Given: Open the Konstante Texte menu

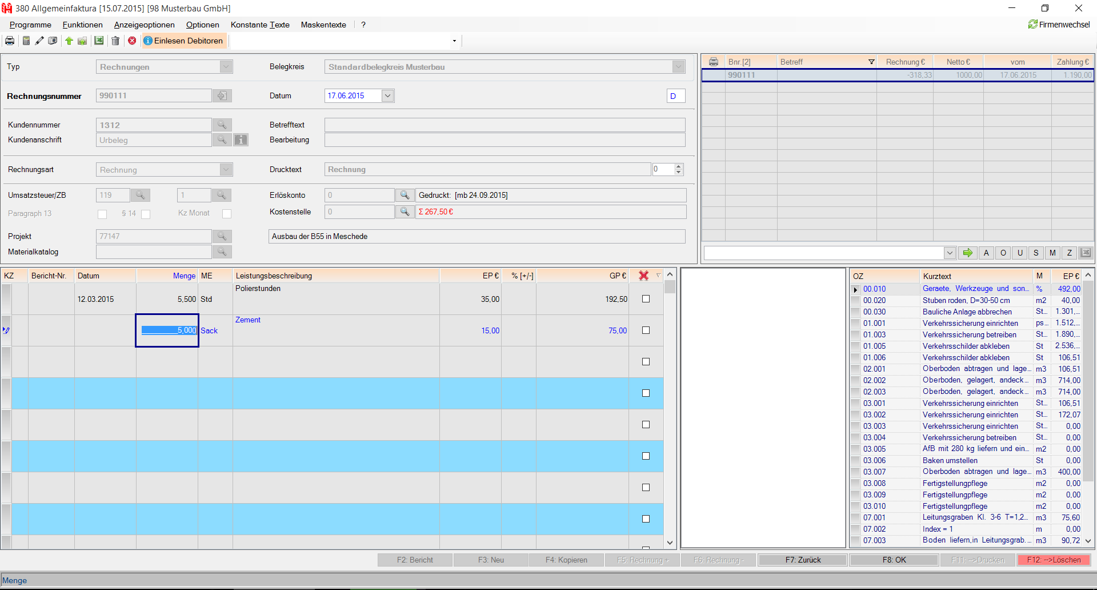Looking at the screenshot, I should pos(260,25).
